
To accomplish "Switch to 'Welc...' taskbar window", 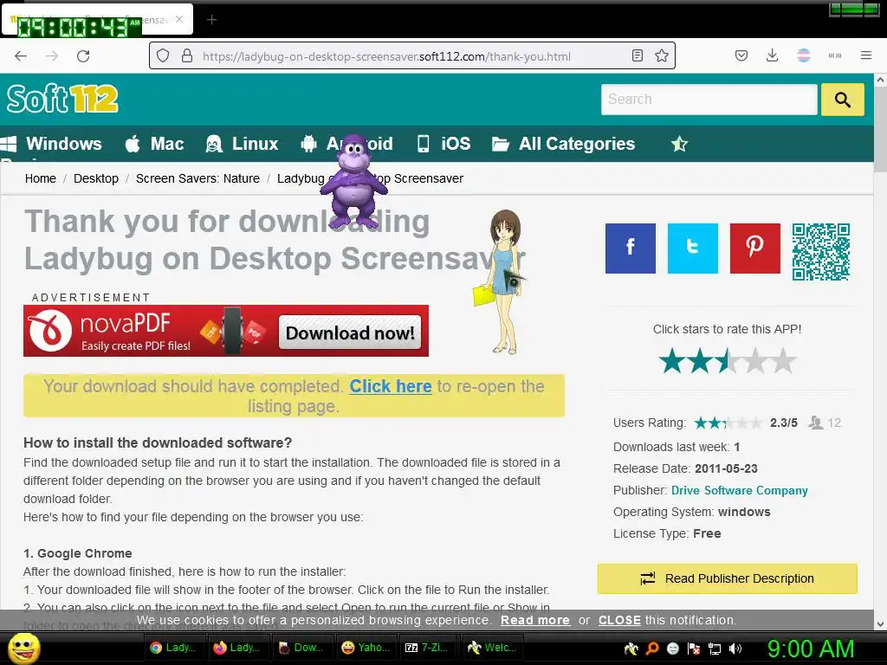I will click(x=495, y=648).
